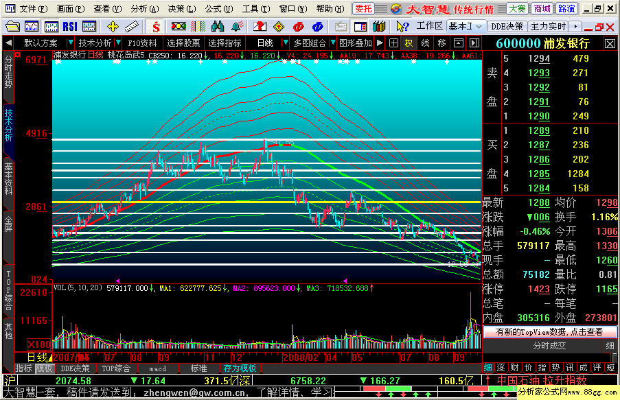Click the colored striped bars icon

[198, 27]
